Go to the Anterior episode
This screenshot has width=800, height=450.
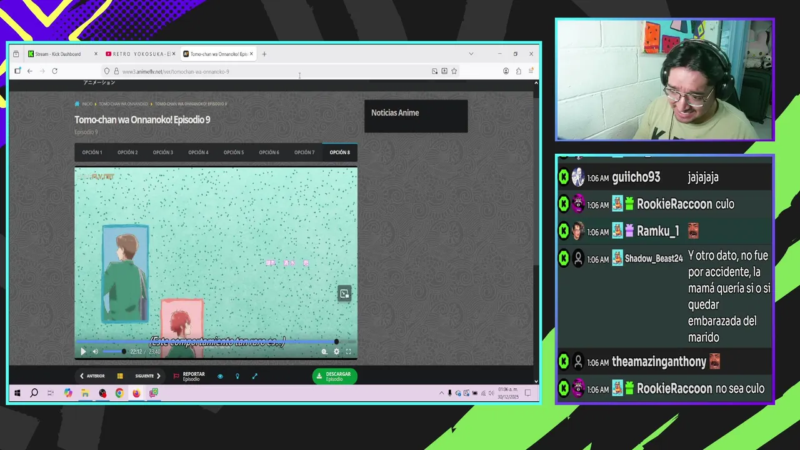point(92,376)
